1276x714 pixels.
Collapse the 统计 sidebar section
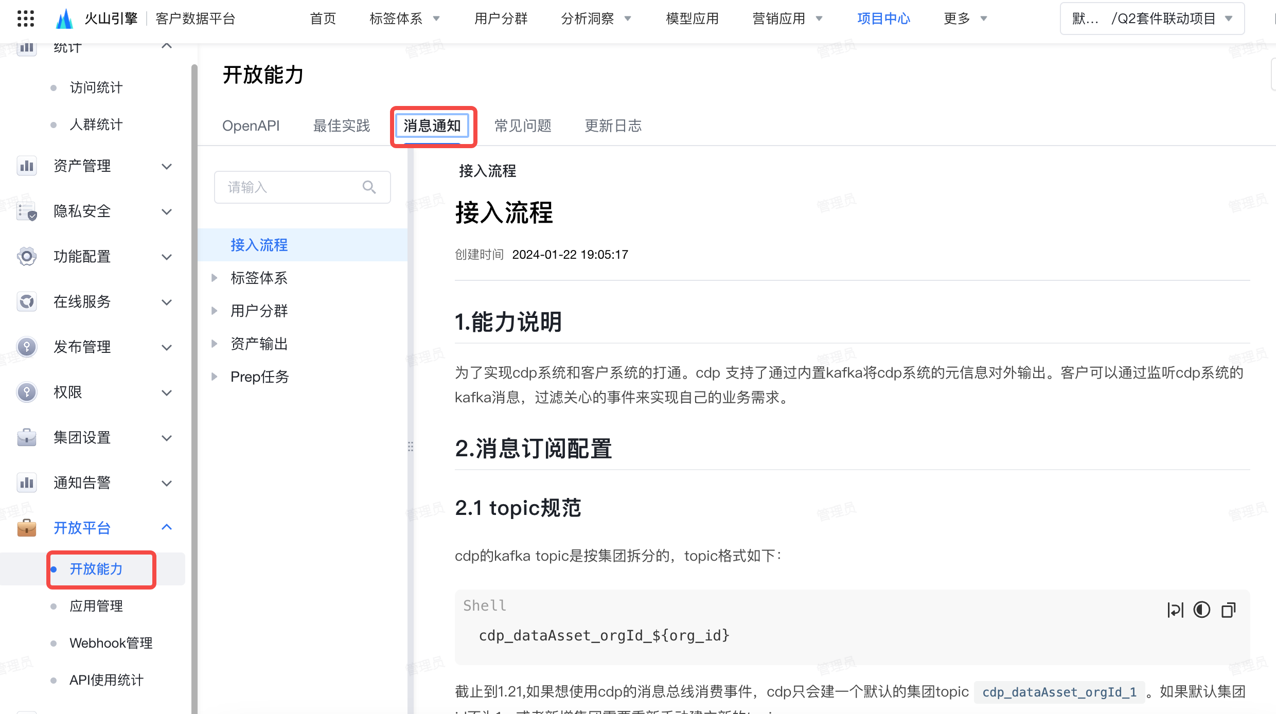click(x=166, y=46)
